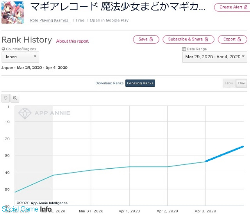Click Subscribe & Share button
The height and width of the screenshot is (214, 250).
click(188, 39)
